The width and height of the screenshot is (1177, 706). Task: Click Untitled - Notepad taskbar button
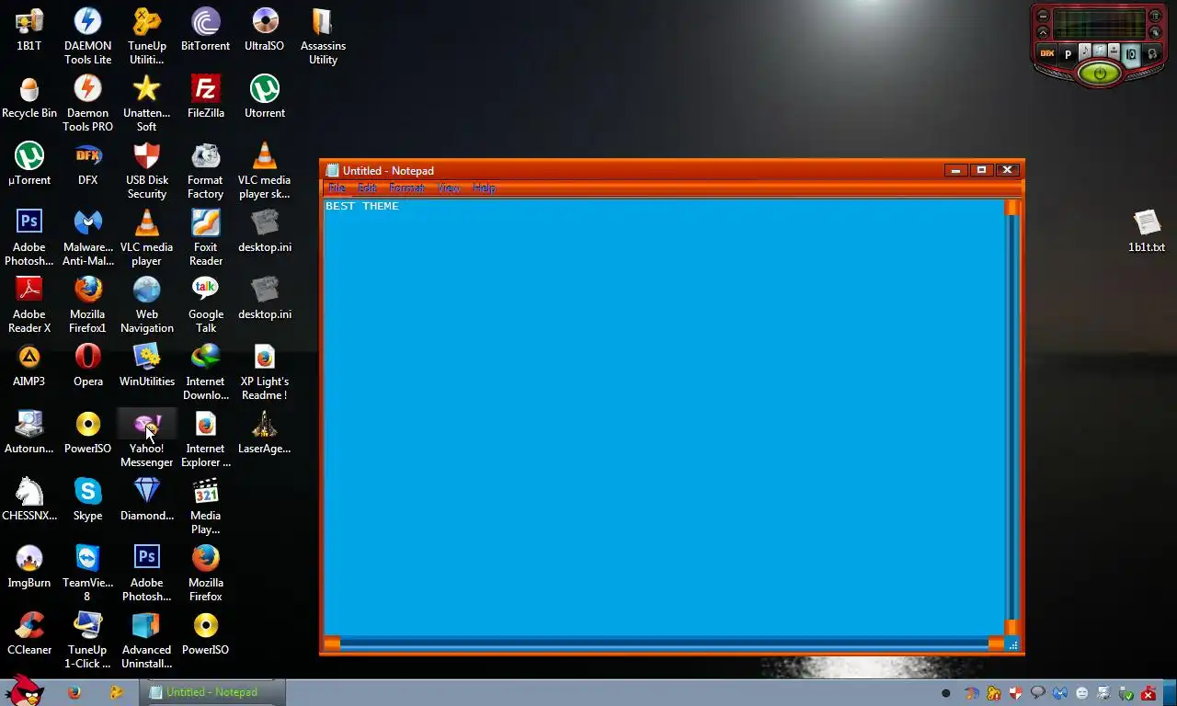pyautogui.click(x=212, y=692)
